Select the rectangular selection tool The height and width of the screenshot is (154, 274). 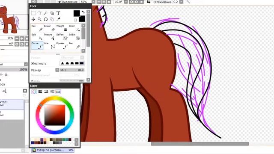tap(33, 13)
